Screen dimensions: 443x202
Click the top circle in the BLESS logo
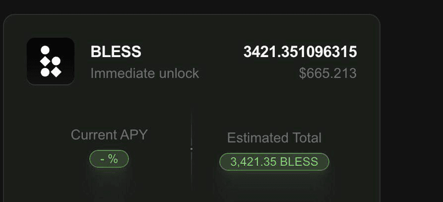(45, 50)
